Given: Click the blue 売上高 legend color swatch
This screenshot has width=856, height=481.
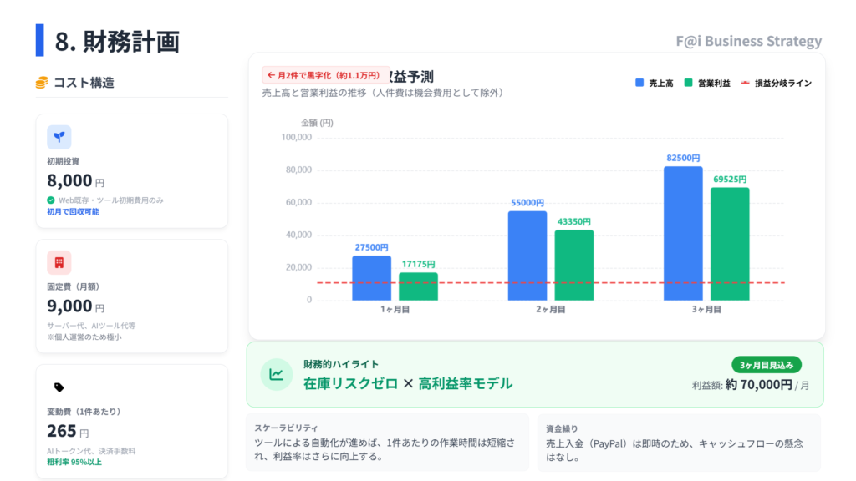Looking at the screenshot, I should tap(639, 84).
